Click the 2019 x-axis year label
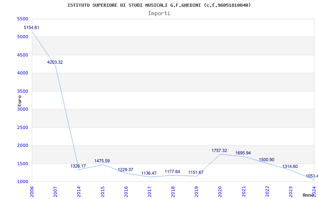318x199 pixels. click(x=196, y=191)
